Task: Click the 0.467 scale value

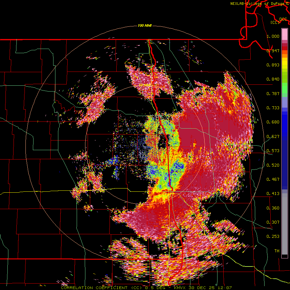Action: point(273,179)
